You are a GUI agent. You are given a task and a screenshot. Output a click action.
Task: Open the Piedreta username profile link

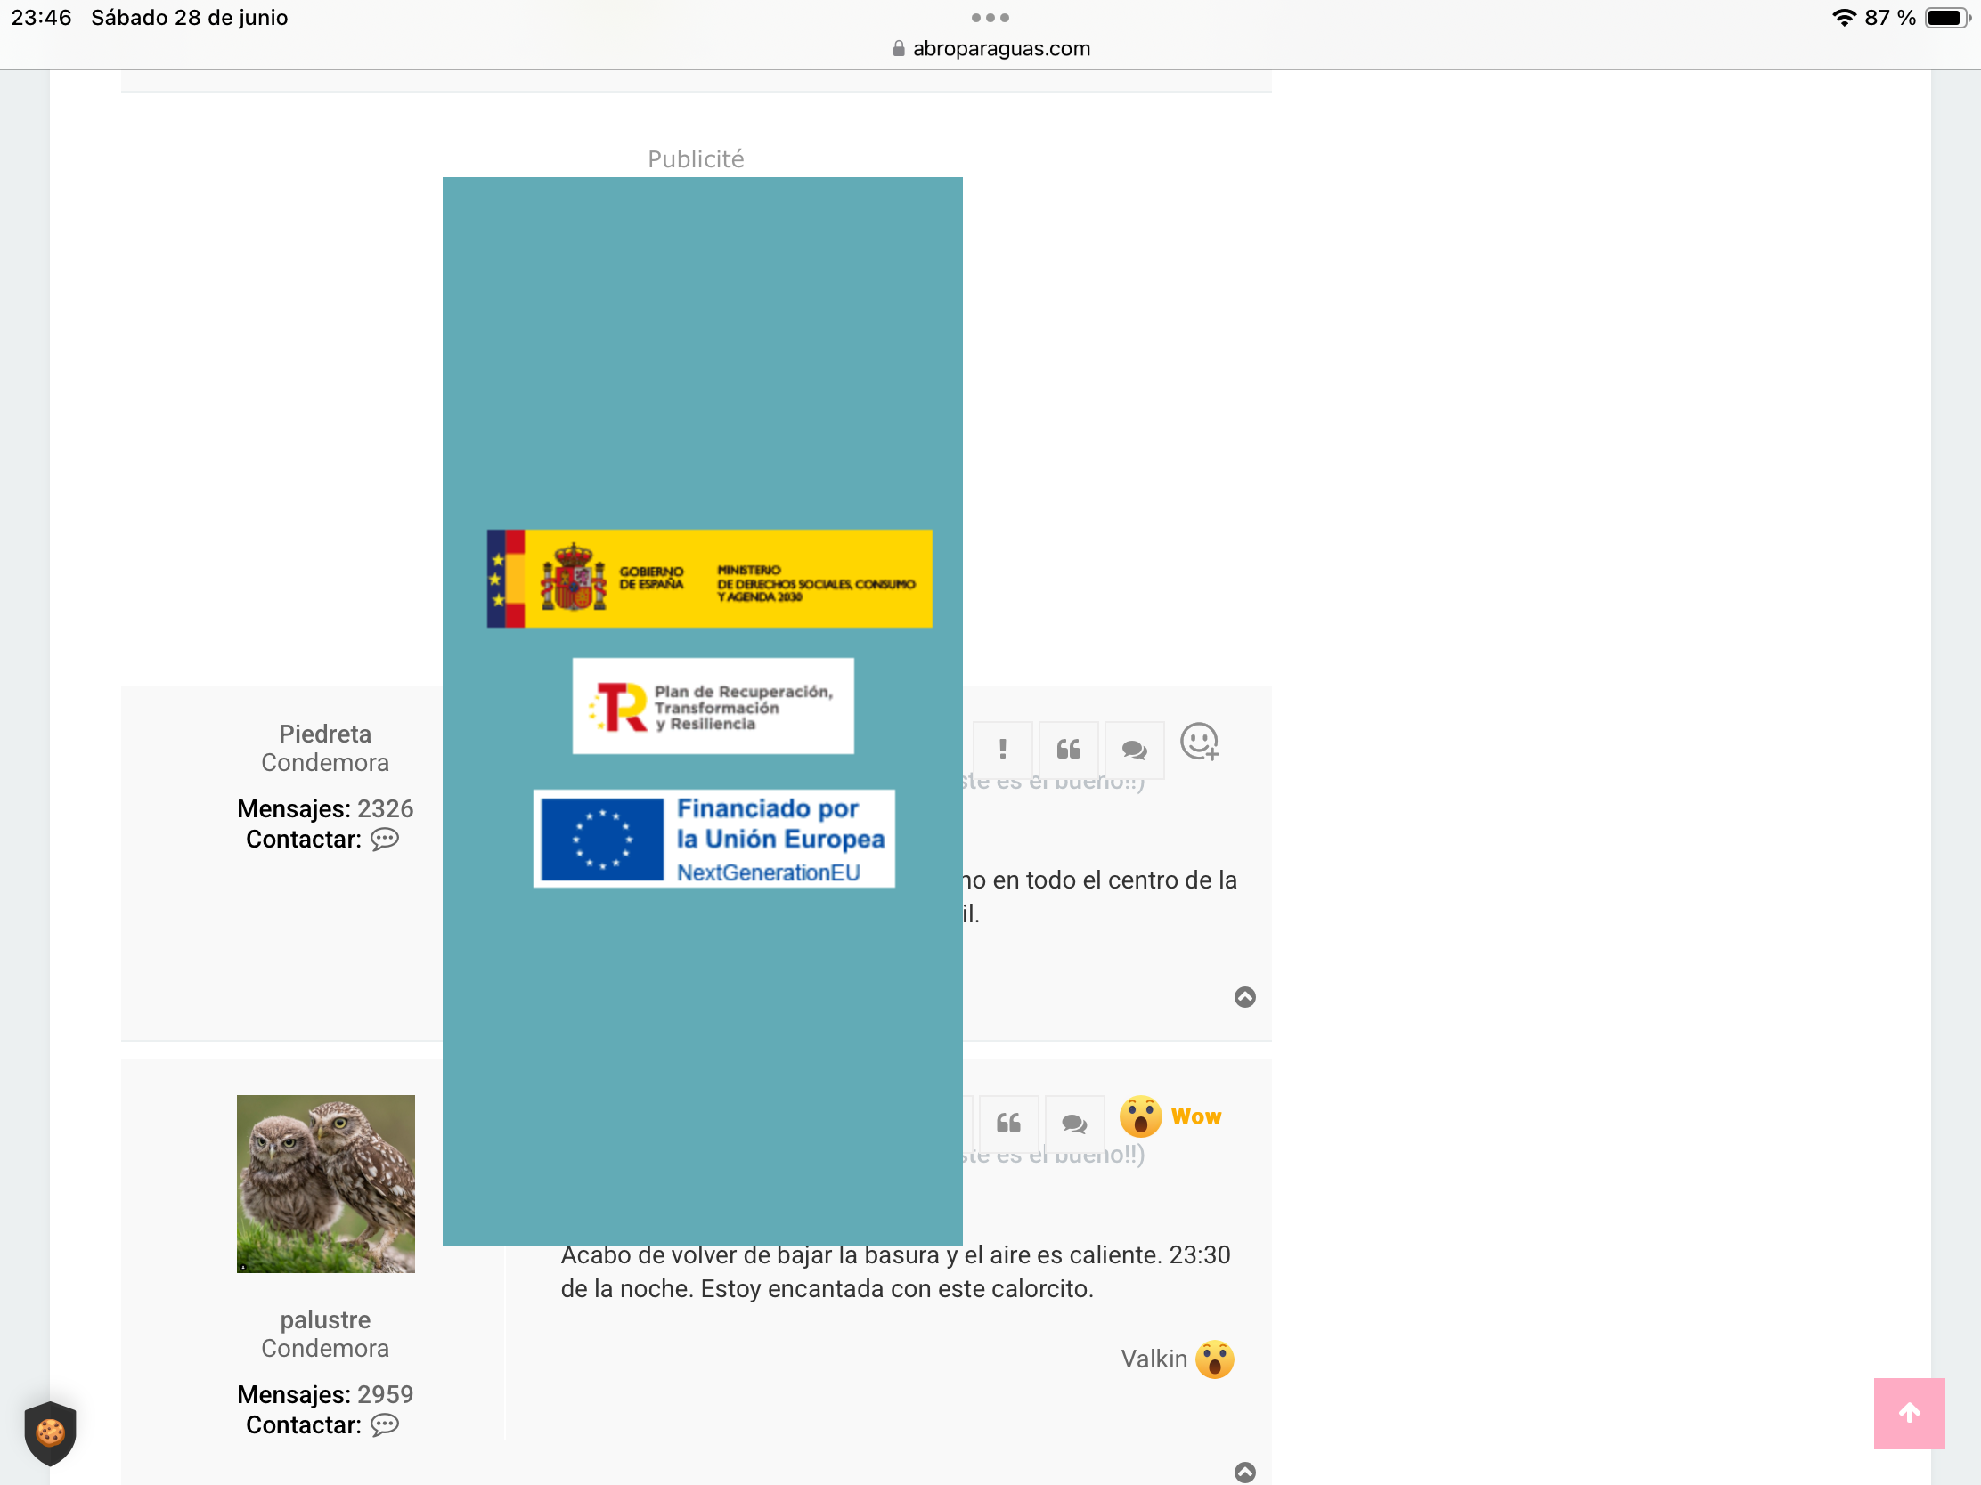[x=324, y=734]
